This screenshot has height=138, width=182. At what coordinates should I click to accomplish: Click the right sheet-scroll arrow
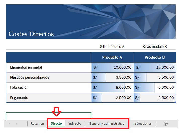pyautogui.click(x=17, y=124)
